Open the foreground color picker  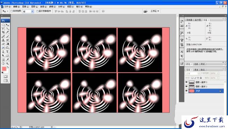pos(4,69)
